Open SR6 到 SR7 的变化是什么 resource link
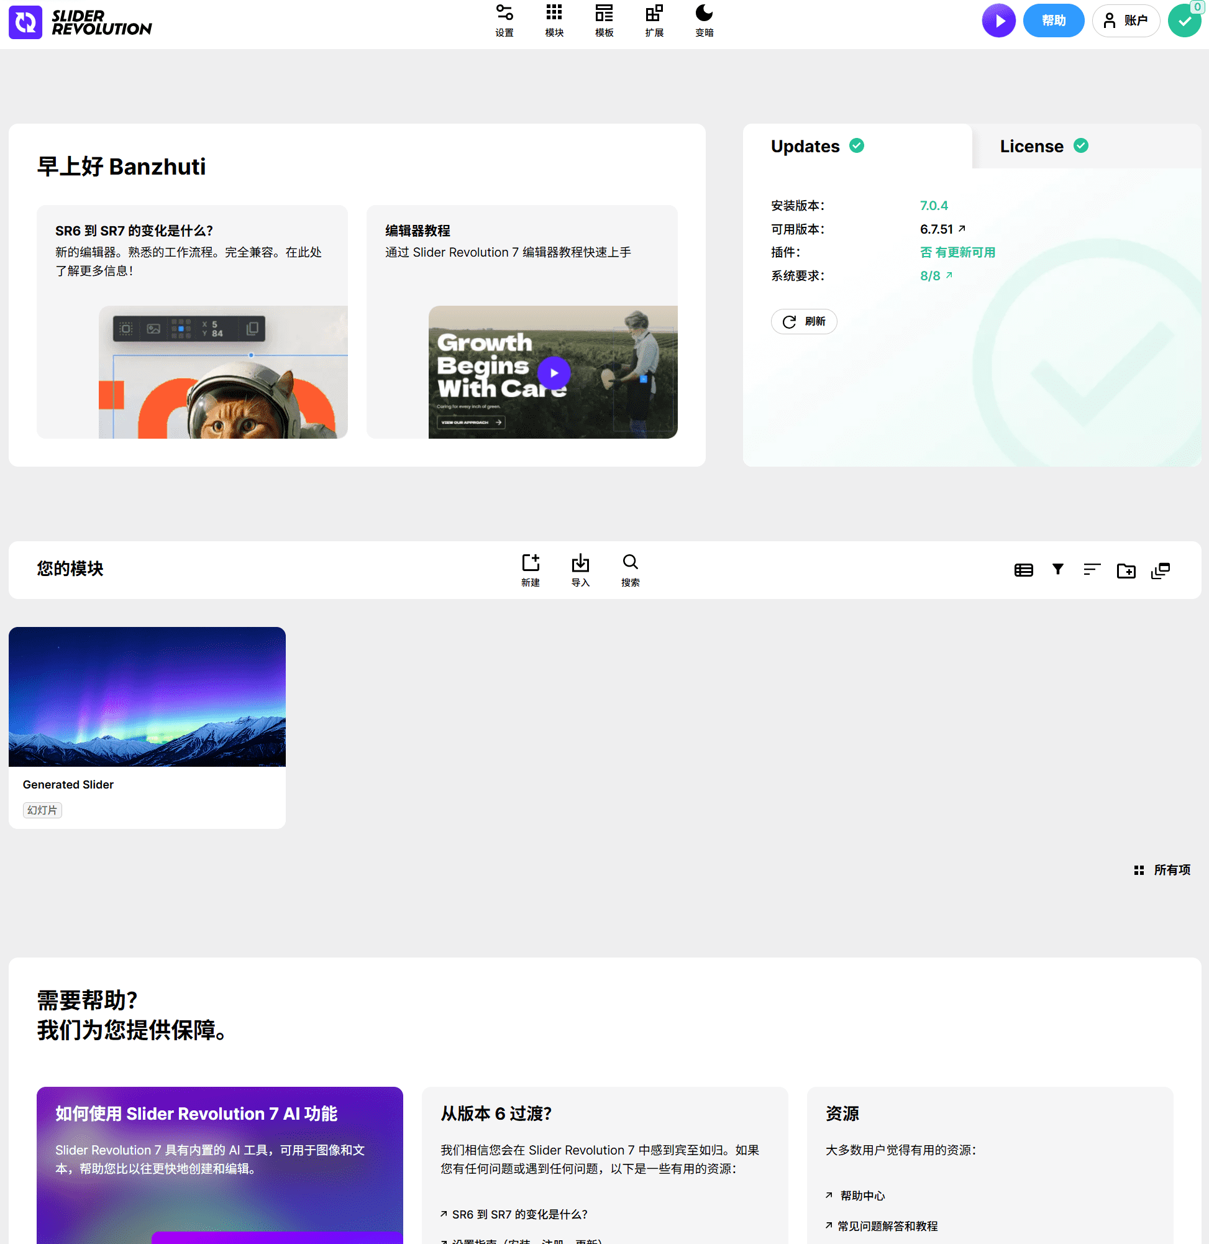Screen dimensions: 1209x1244 point(514,1215)
